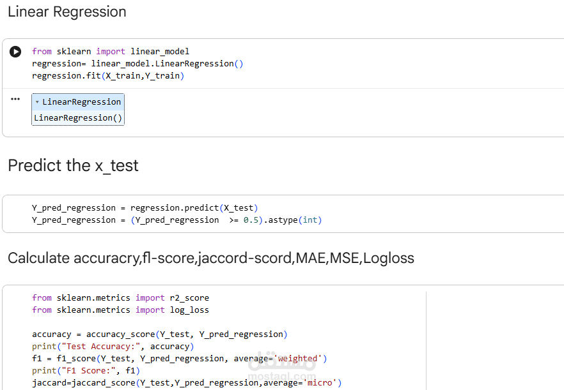The height and width of the screenshot is (390, 564).
Task: Open the cell output options ellipsis
Action: (x=15, y=99)
